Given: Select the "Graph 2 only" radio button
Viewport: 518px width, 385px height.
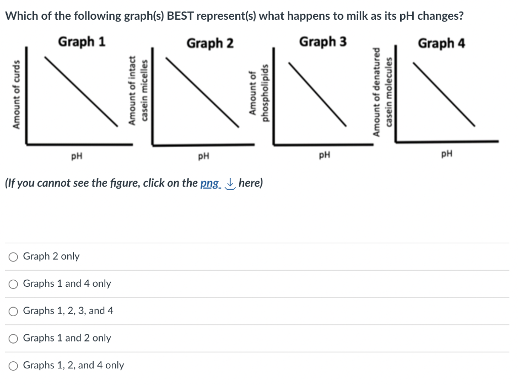Looking at the screenshot, I should 13,256.
